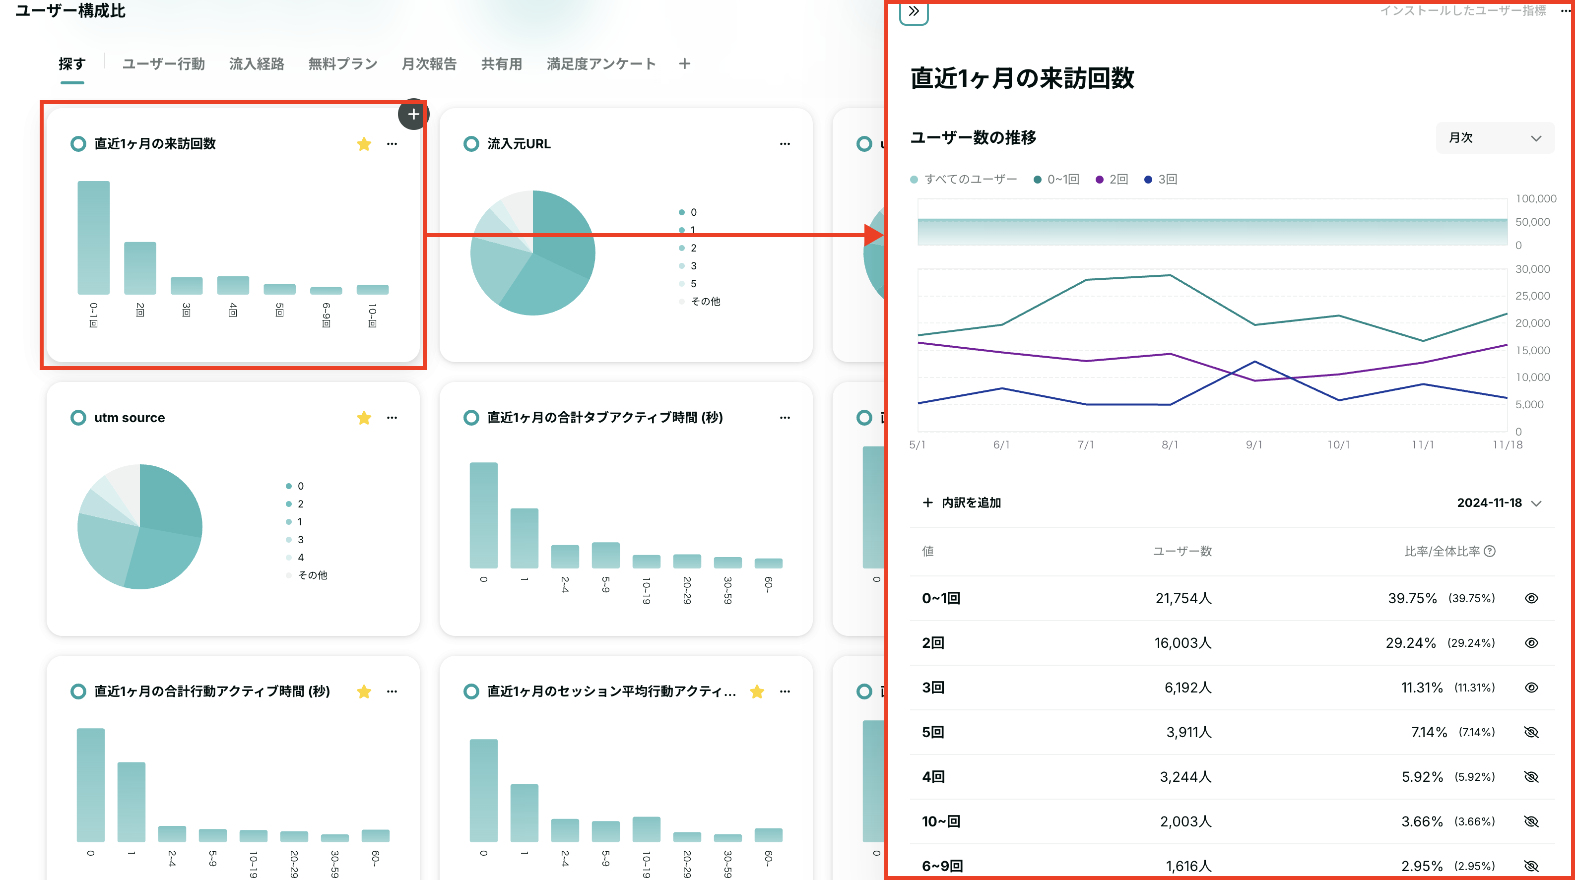Click circle icon beside セッション平均行動アクティ title
Screen dimensions: 1575x880
[471, 691]
